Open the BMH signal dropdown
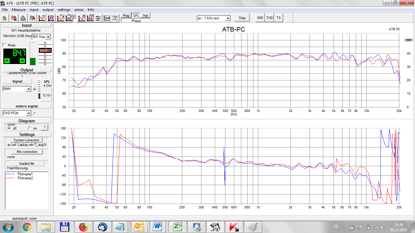The image size is (415, 233). tap(29, 89)
